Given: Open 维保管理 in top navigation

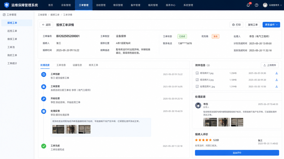Looking at the screenshot, I should pyautogui.click(x=118, y=5).
